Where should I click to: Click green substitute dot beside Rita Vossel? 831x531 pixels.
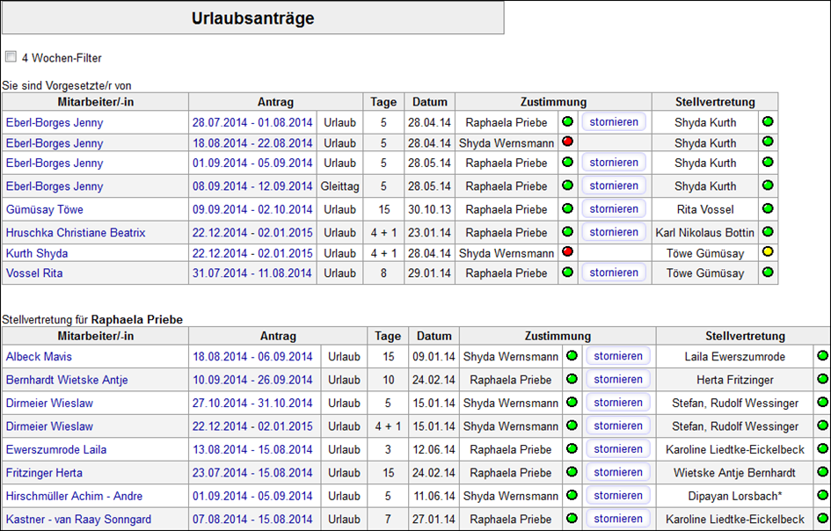coord(768,208)
